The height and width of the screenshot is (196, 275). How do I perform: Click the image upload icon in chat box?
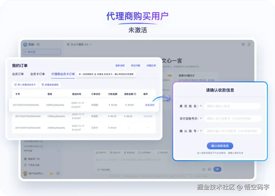pos(209,169)
